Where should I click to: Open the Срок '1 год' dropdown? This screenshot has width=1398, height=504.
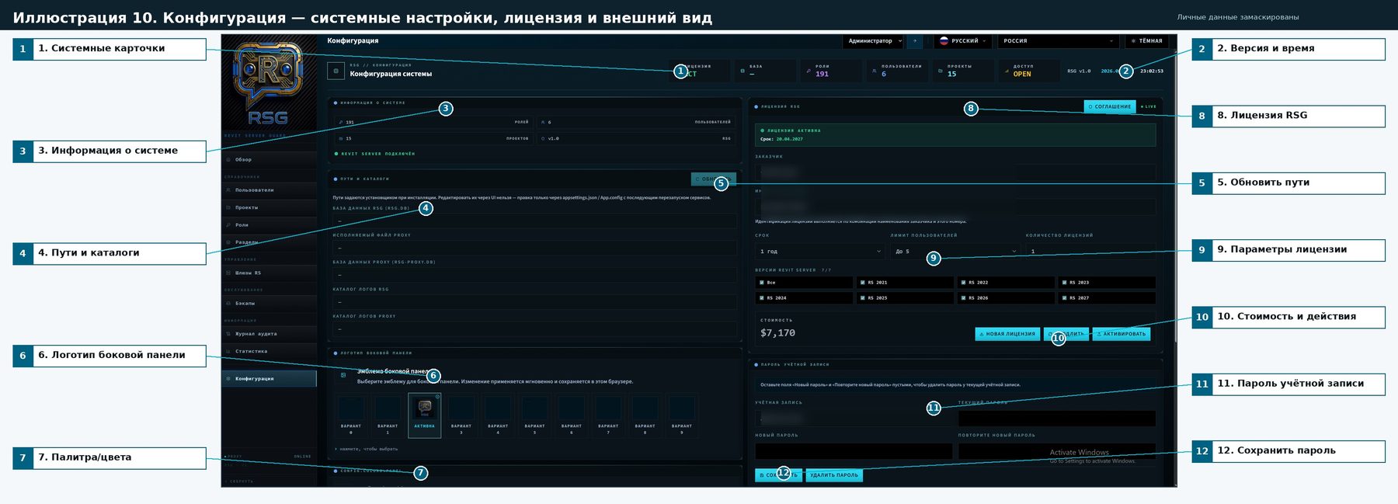point(819,252)
